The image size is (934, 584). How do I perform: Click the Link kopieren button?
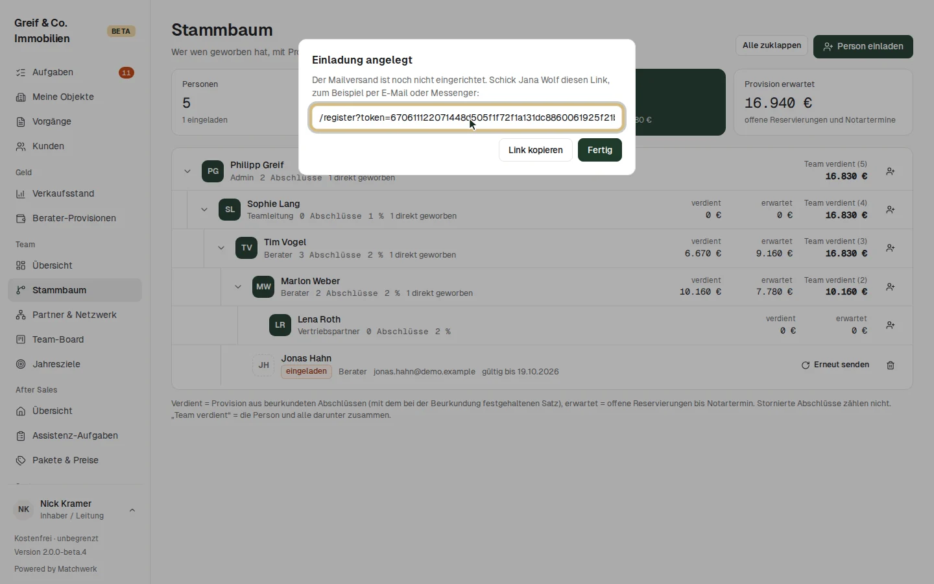coord(536,150)
